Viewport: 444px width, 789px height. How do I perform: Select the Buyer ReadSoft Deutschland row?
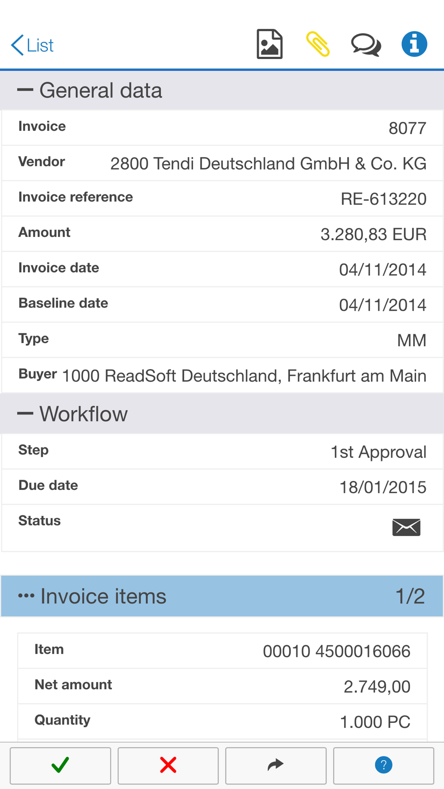[222, 375]
